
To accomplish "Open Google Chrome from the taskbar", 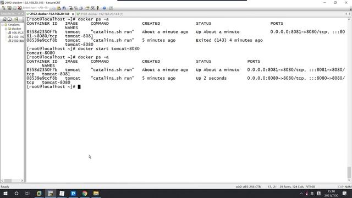I will pyautogui.click(x=85, y=194).
